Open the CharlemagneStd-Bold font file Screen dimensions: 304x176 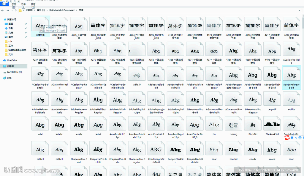click(156, 152)
